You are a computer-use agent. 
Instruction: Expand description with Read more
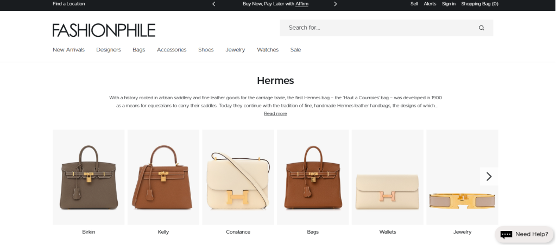275,114
